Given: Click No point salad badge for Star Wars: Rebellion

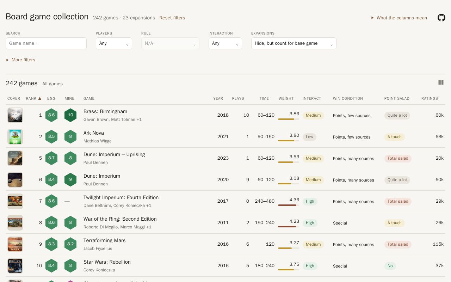Looking at the screenshot, I should click(x=390, y=266).
